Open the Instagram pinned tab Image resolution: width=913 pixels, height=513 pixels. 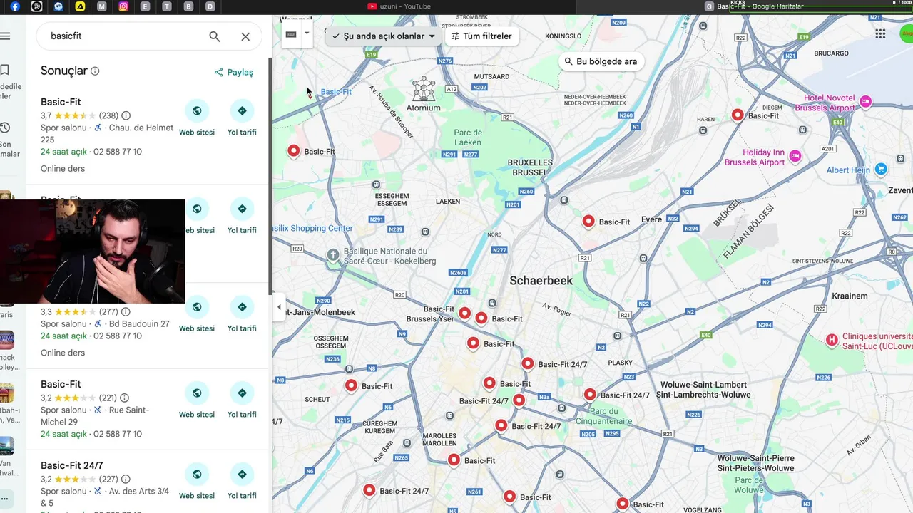coord(123,6)
